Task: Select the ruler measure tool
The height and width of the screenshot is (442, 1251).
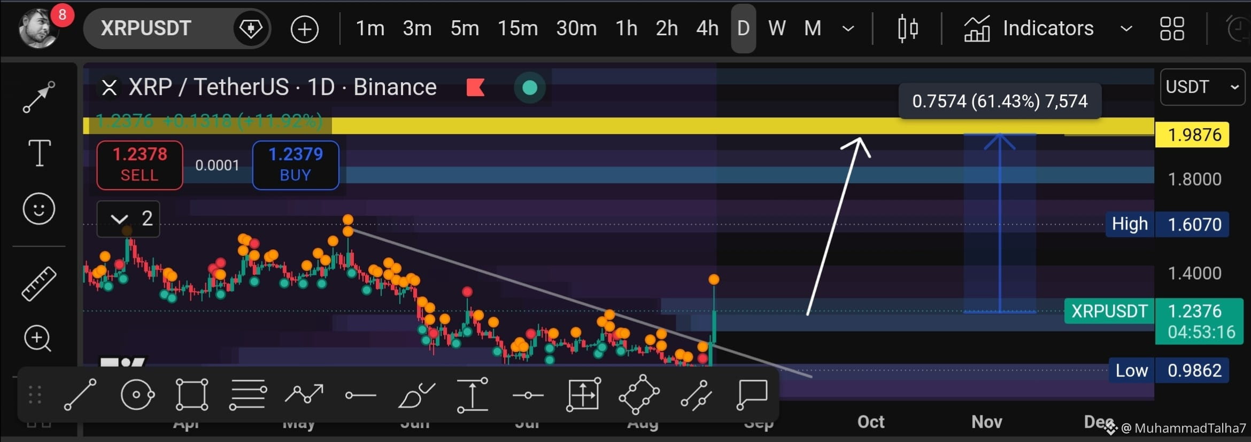Action: pyautogui.click(x=39, y=283)
